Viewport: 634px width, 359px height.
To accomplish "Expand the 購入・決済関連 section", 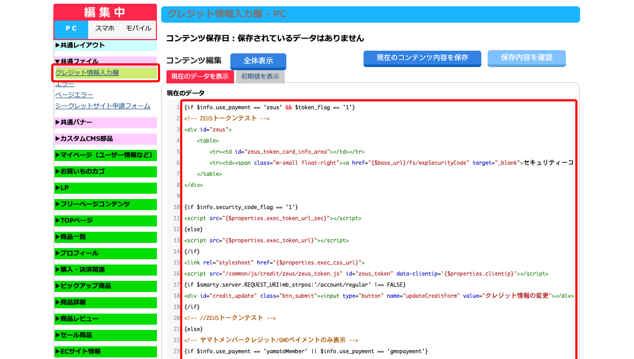I will 106,270.
